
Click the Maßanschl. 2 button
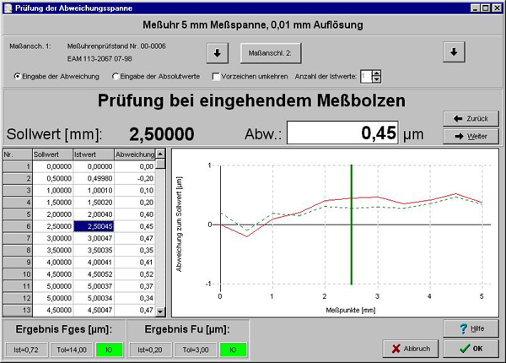(x=271, y=53)
